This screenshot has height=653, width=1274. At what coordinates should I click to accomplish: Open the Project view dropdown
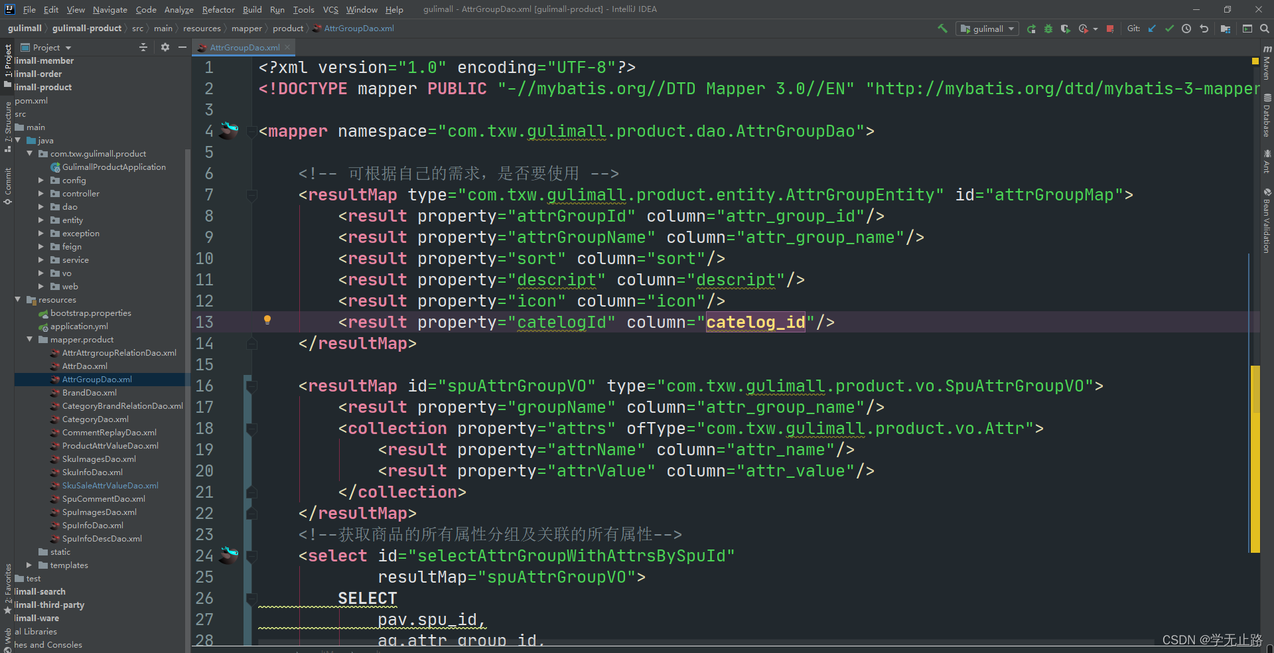(46, 48)
